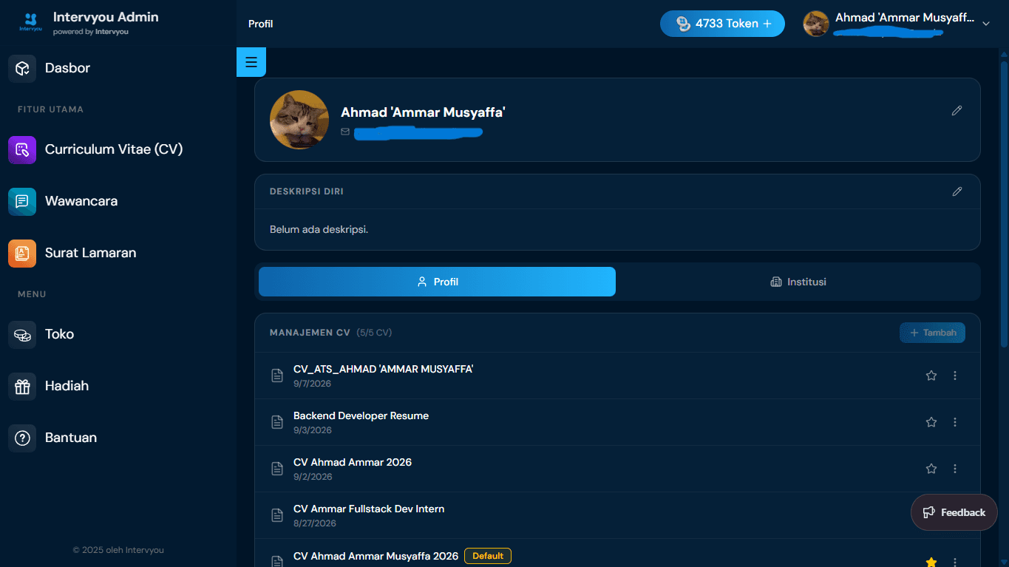The height and width of the screenshot is (567, 1009).
Task: Click the document icon of CV Ahmad Ammar 2026
Action: [x=277, y=469]
